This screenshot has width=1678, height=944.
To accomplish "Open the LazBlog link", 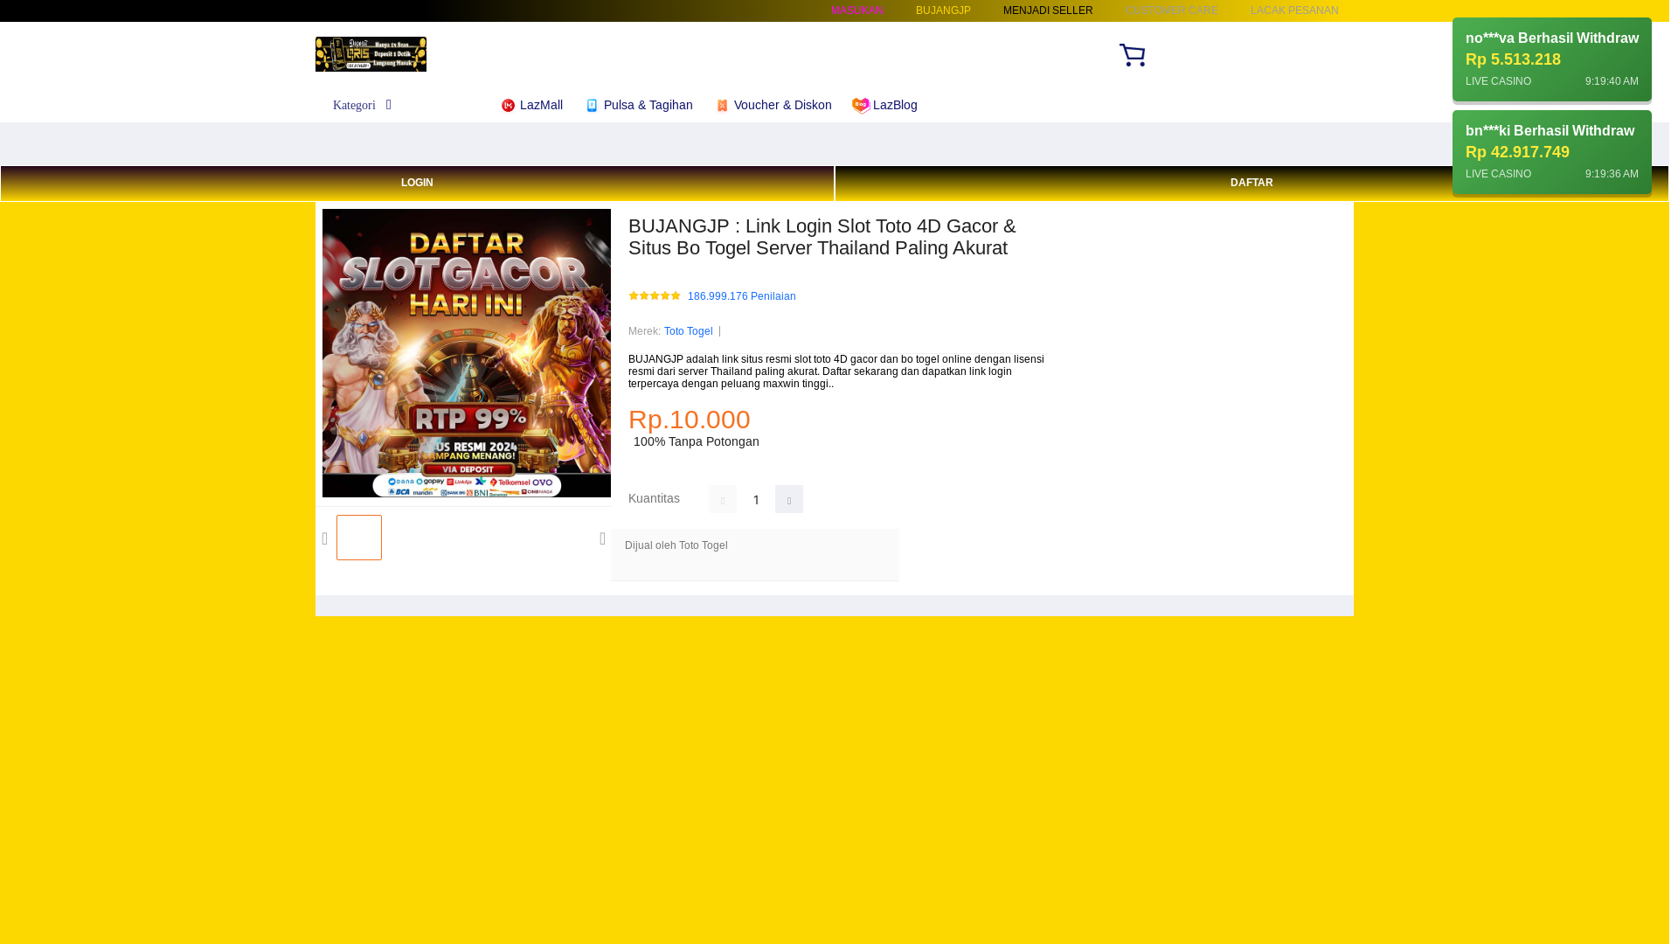I will pyautogui.click(x=895, y=105).
